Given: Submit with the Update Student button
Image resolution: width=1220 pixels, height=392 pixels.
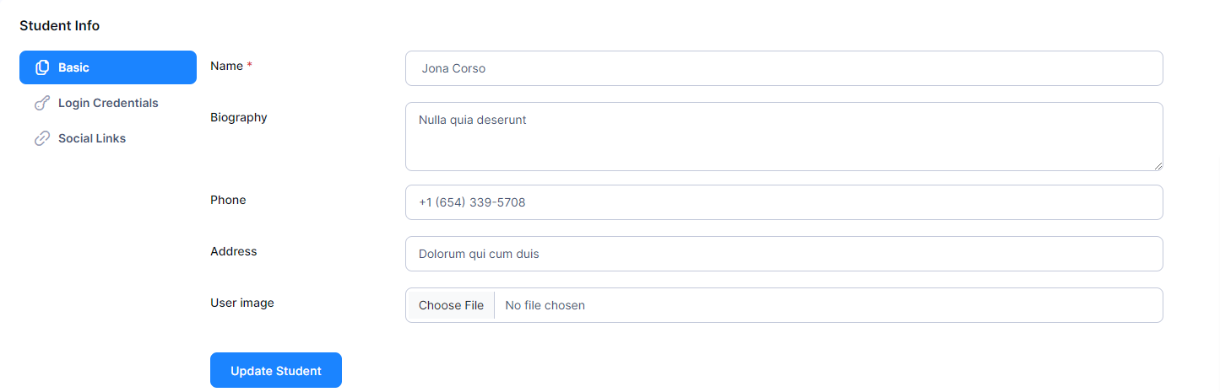Looking at the screenshot, I should tap(276, 370).
